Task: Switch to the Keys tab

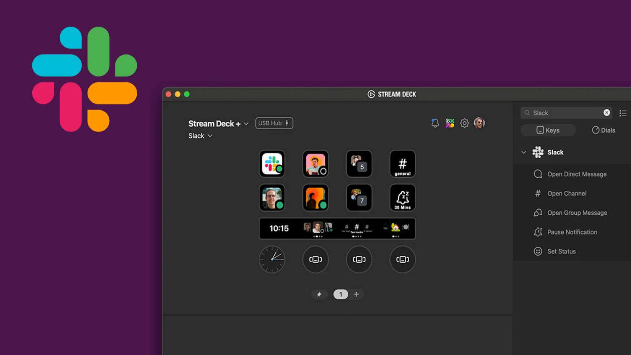Action: 548,130
